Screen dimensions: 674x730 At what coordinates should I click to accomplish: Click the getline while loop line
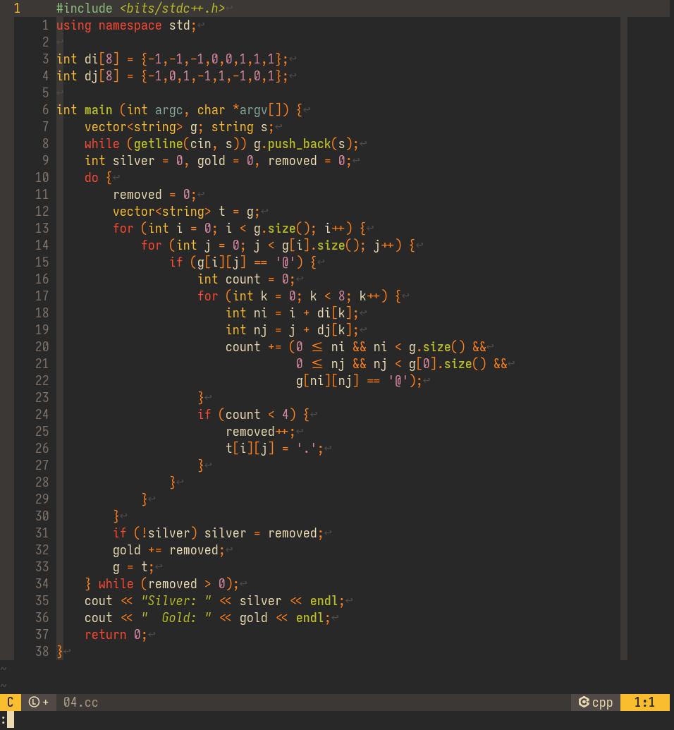(221, 144)
